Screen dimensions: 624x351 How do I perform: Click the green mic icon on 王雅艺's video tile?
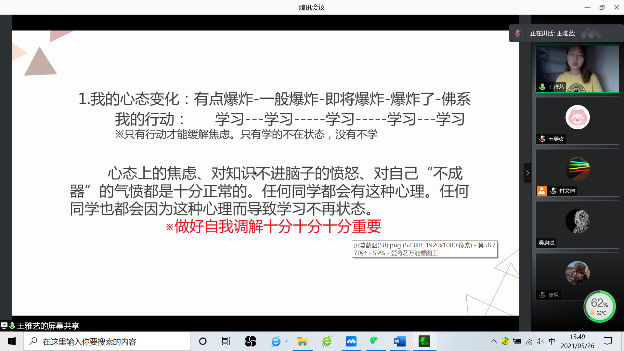(x=541, y=87)
